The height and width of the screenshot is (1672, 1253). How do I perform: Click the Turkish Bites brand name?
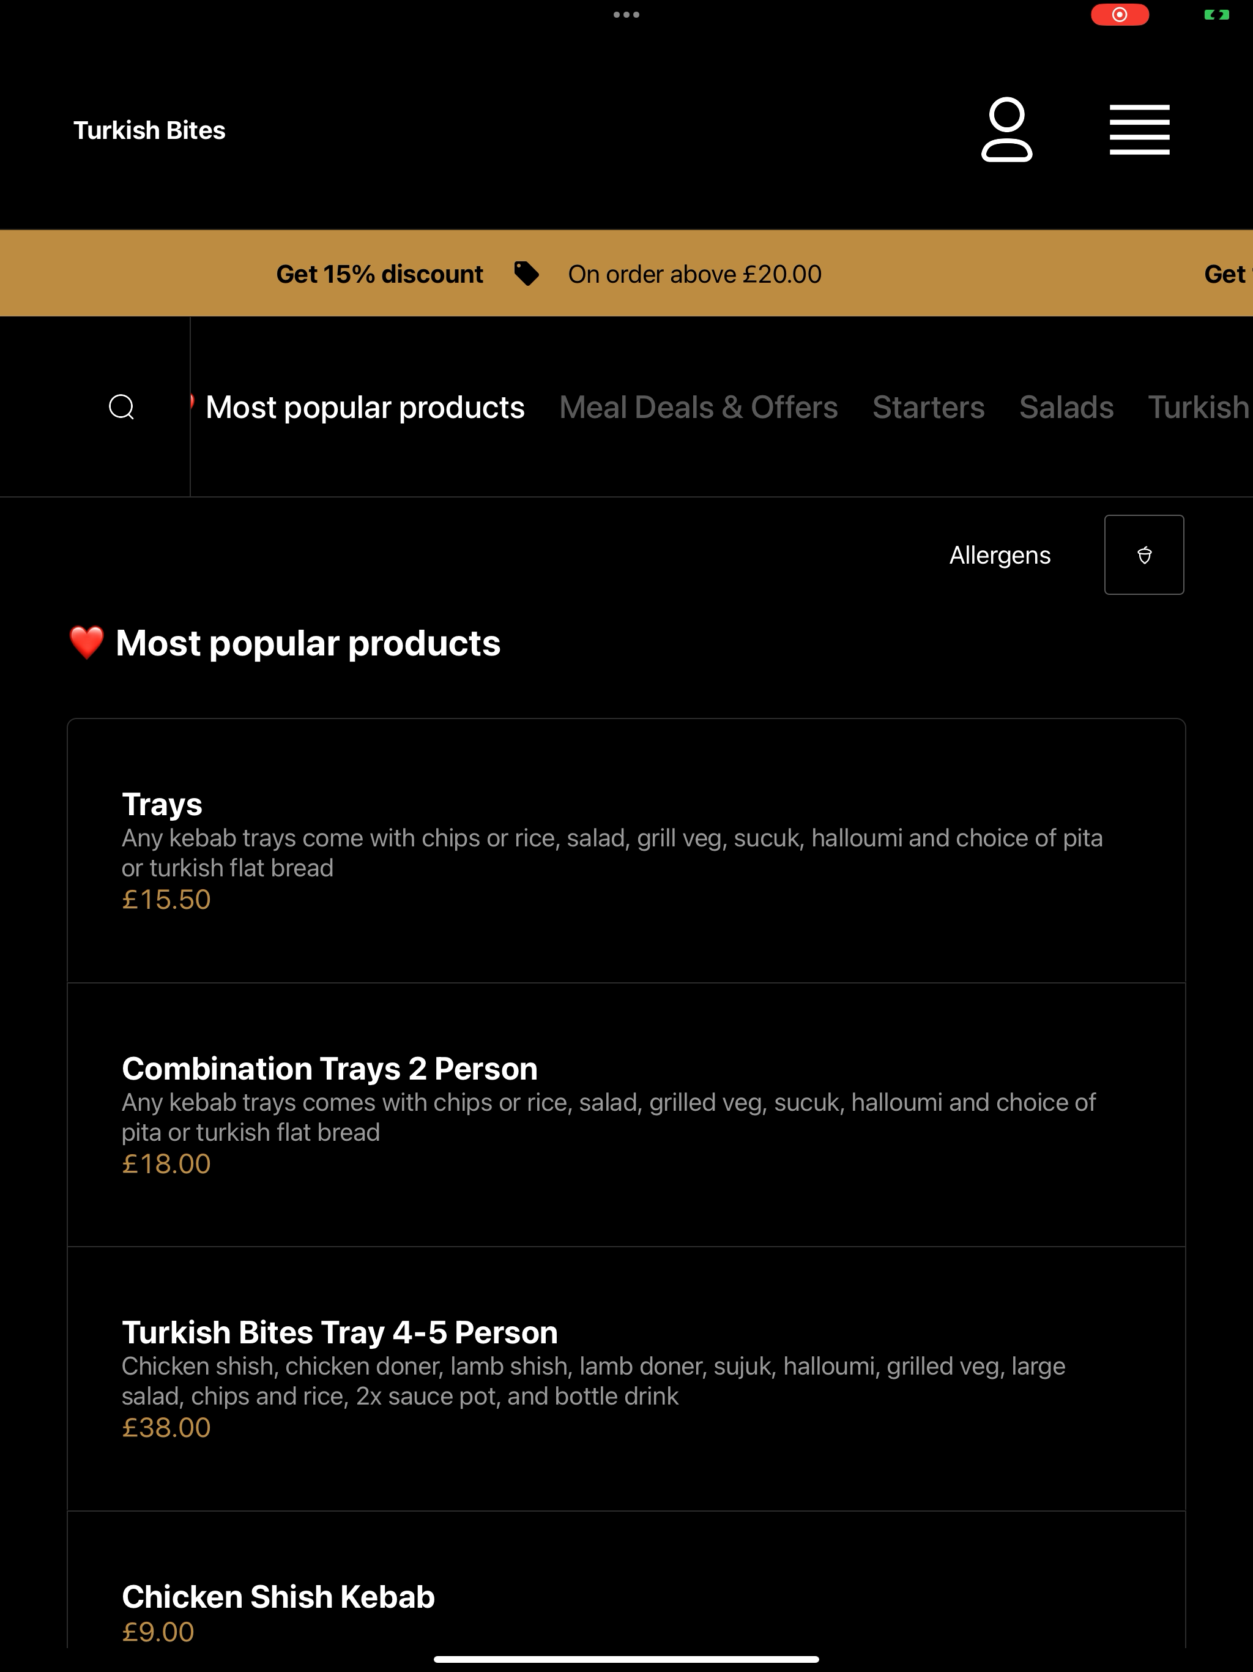point(149,130)
